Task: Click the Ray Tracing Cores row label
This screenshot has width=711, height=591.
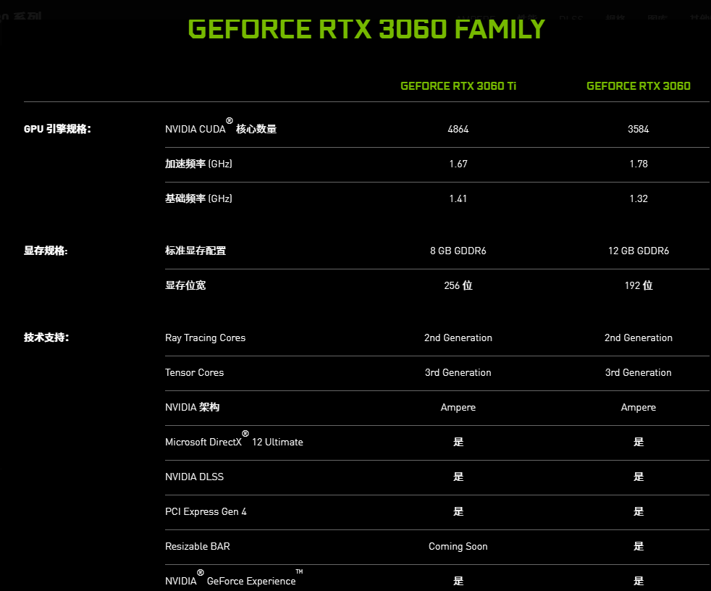Action: click(205, 338)
